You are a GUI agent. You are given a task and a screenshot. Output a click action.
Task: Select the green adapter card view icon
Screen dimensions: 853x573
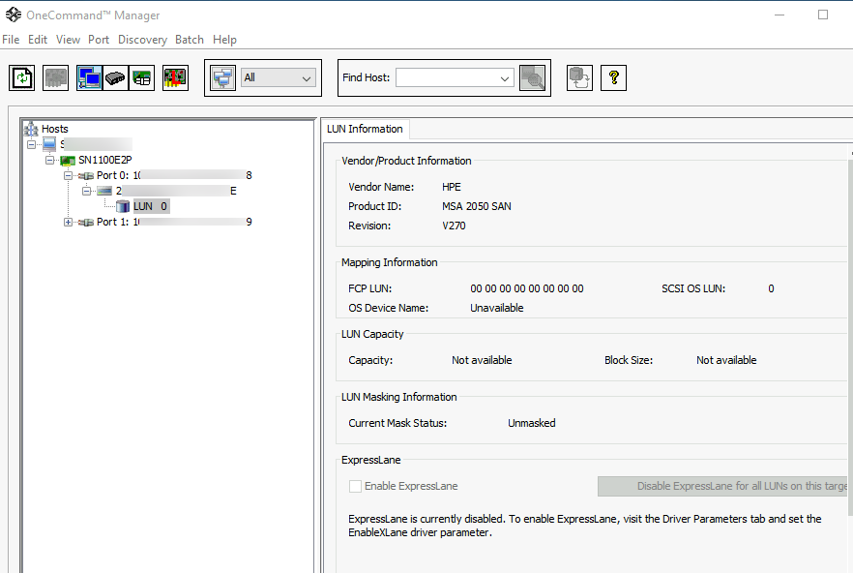(x=142, y=77)
